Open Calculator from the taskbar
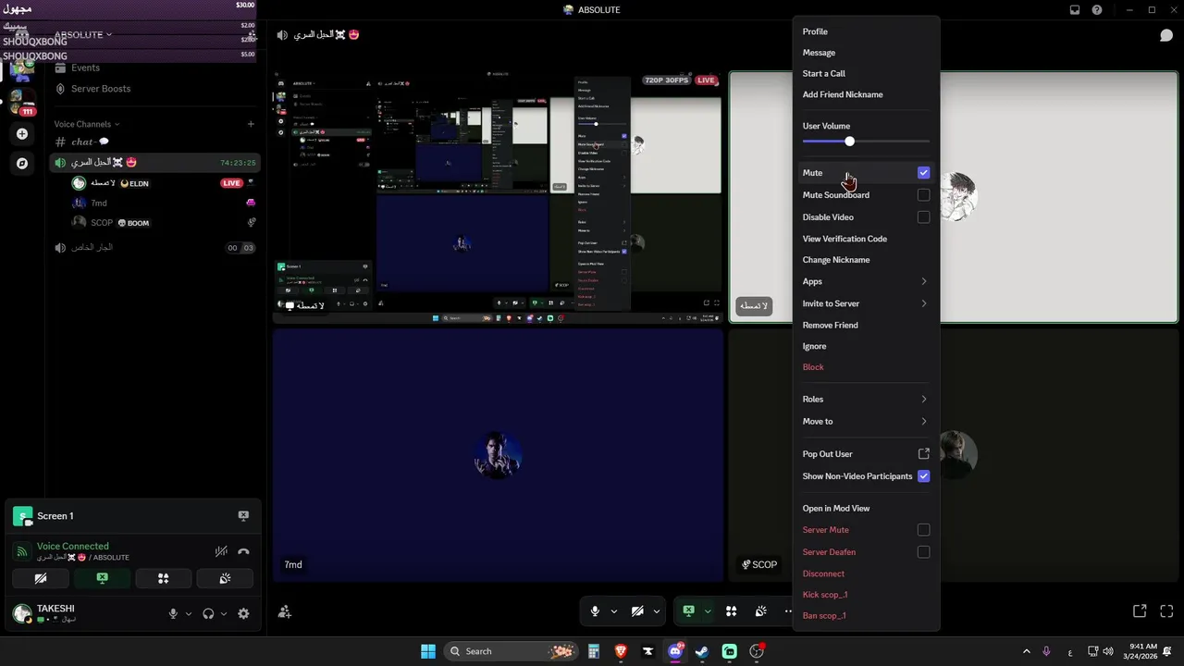The width and height of the screenshot is (1184, 666). click(x=594, y=651)
